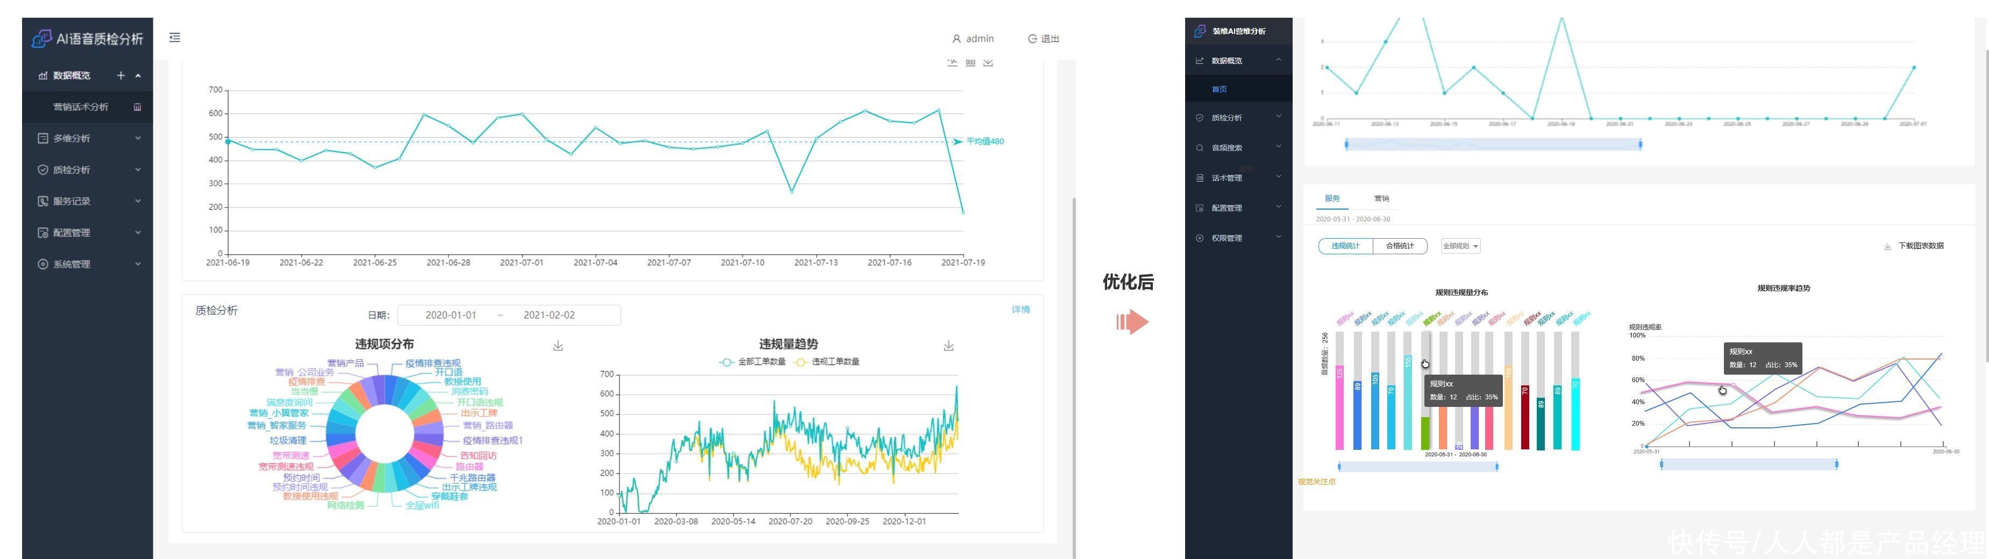Open the 全部规则 dropdown
This screenshot has height=559, width=1989.
coord(1460,246)
